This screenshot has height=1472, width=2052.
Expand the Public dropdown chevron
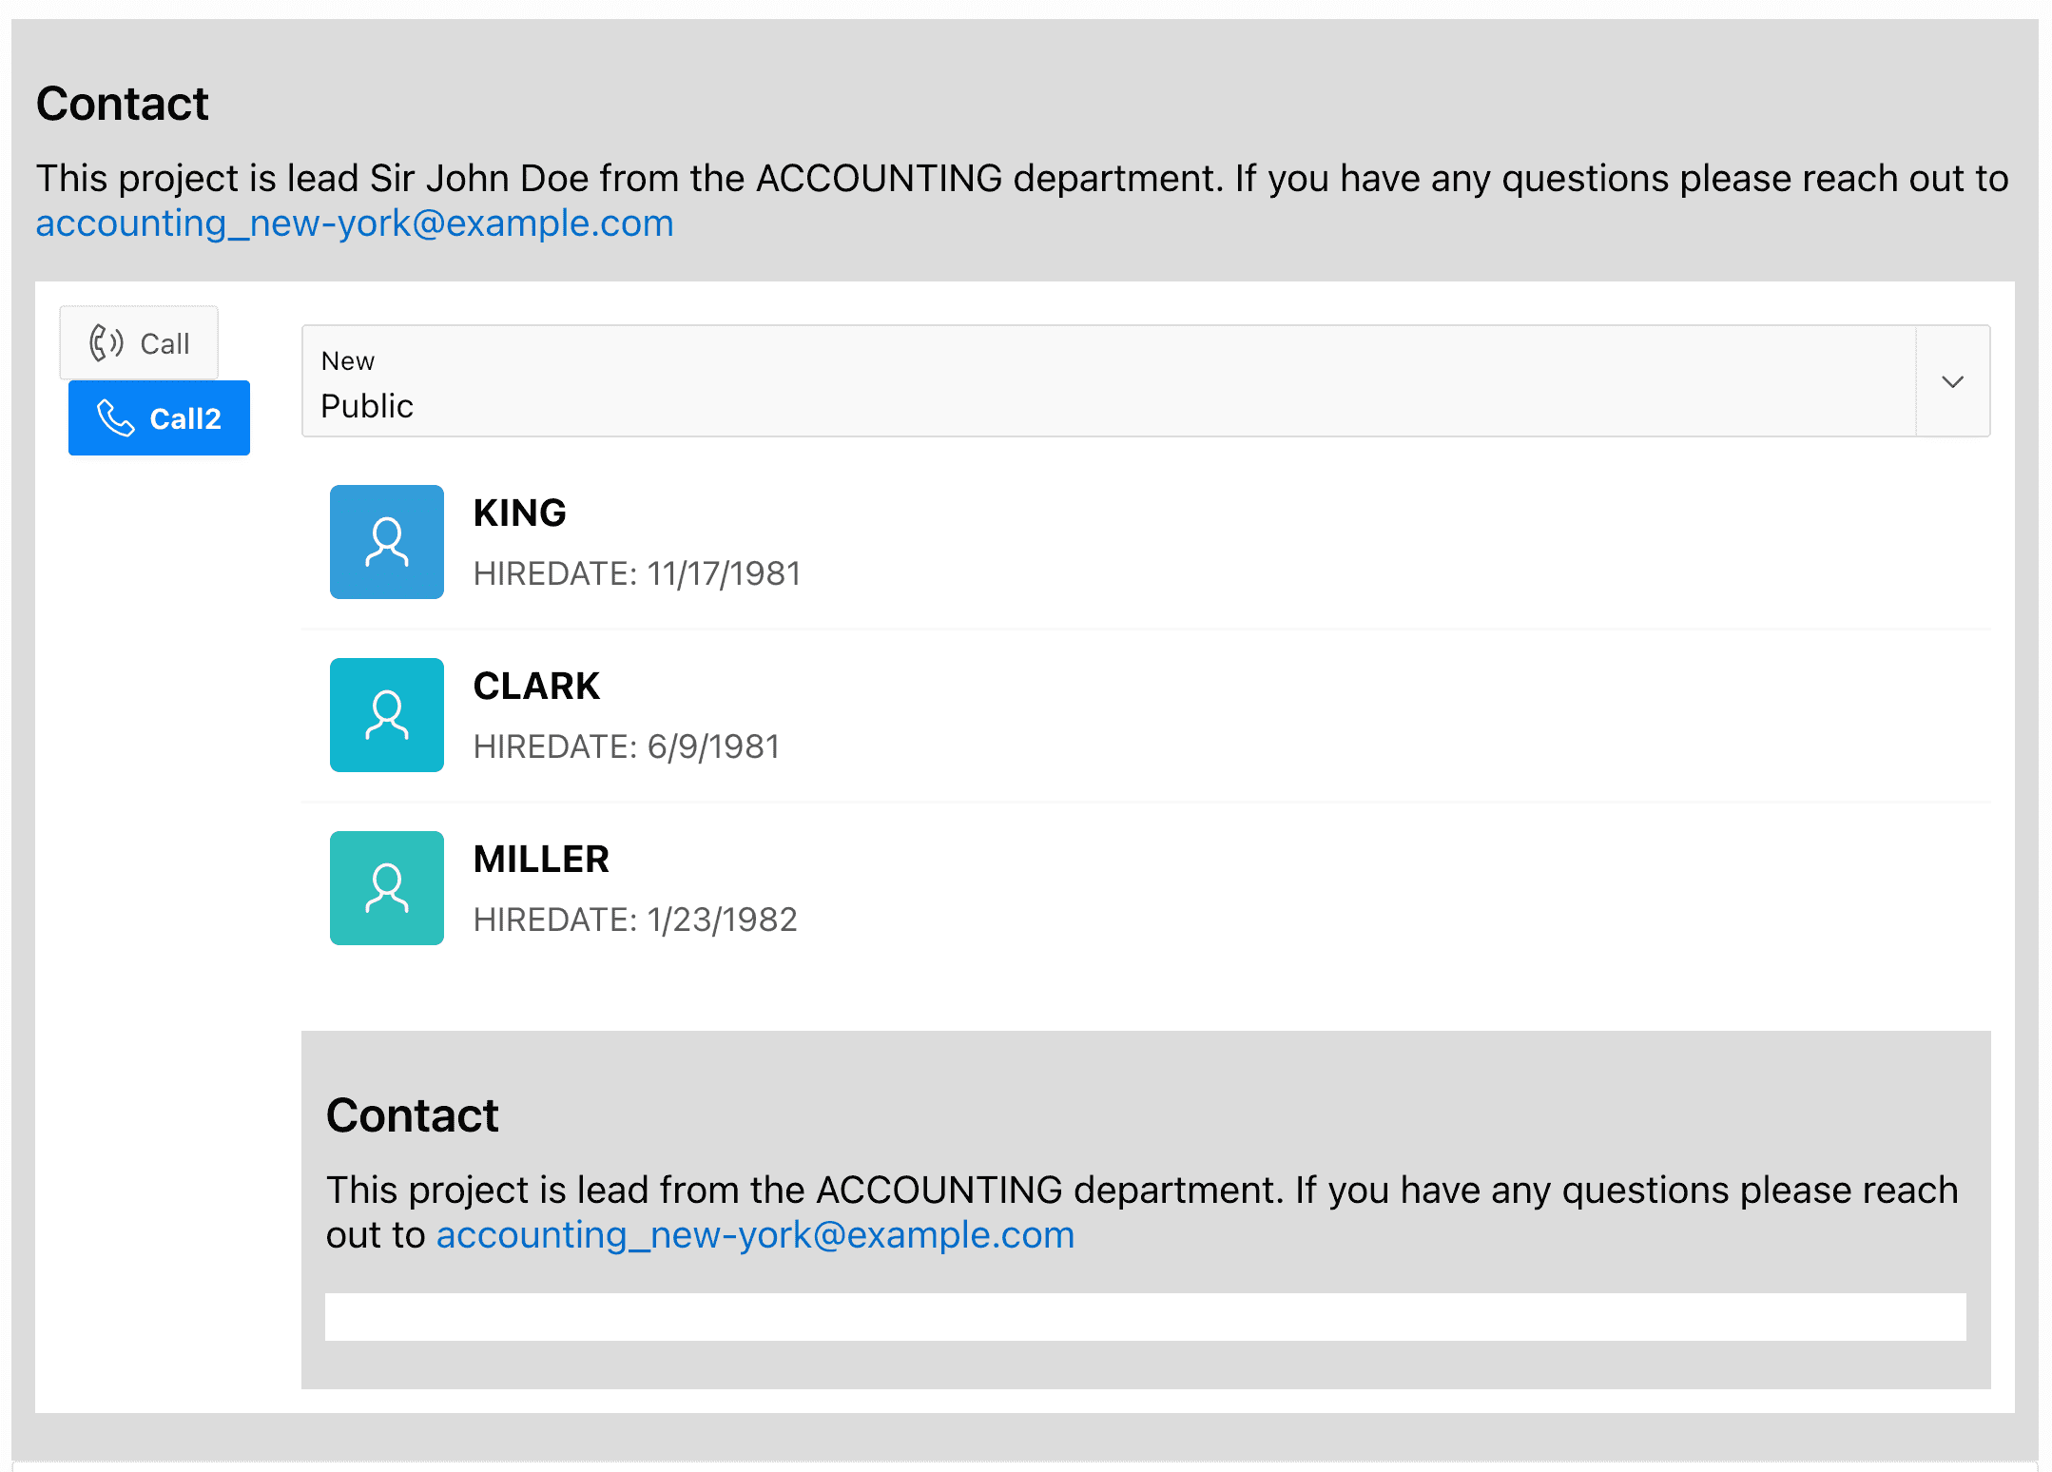coord(1951,382)
